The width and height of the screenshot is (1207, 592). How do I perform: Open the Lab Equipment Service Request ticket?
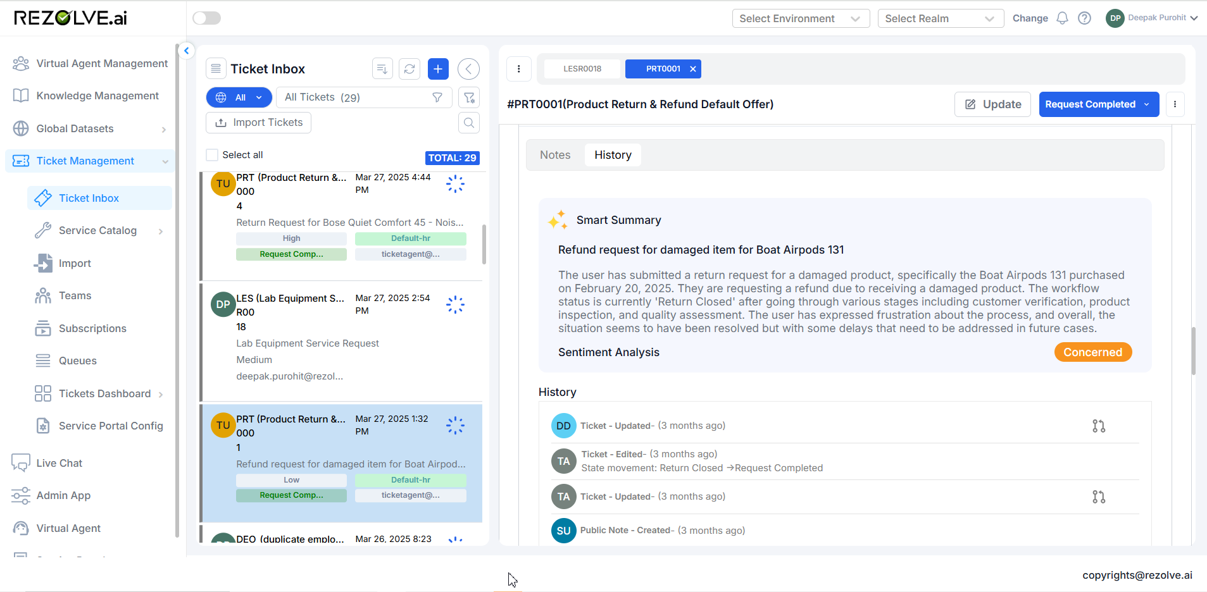click(342, 342)
